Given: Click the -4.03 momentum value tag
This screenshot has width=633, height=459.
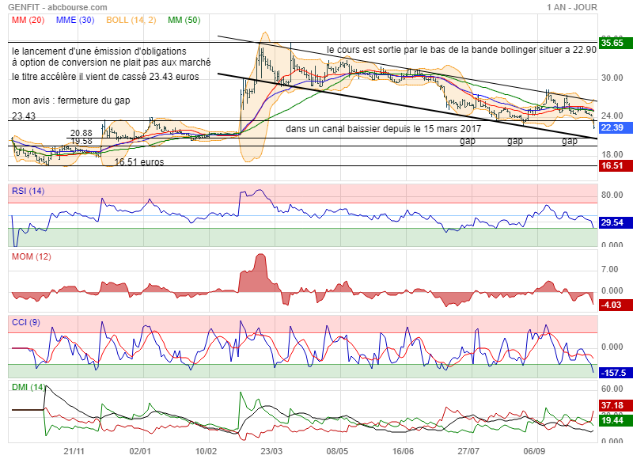Looking at the screenshot, I should [616, 305].
